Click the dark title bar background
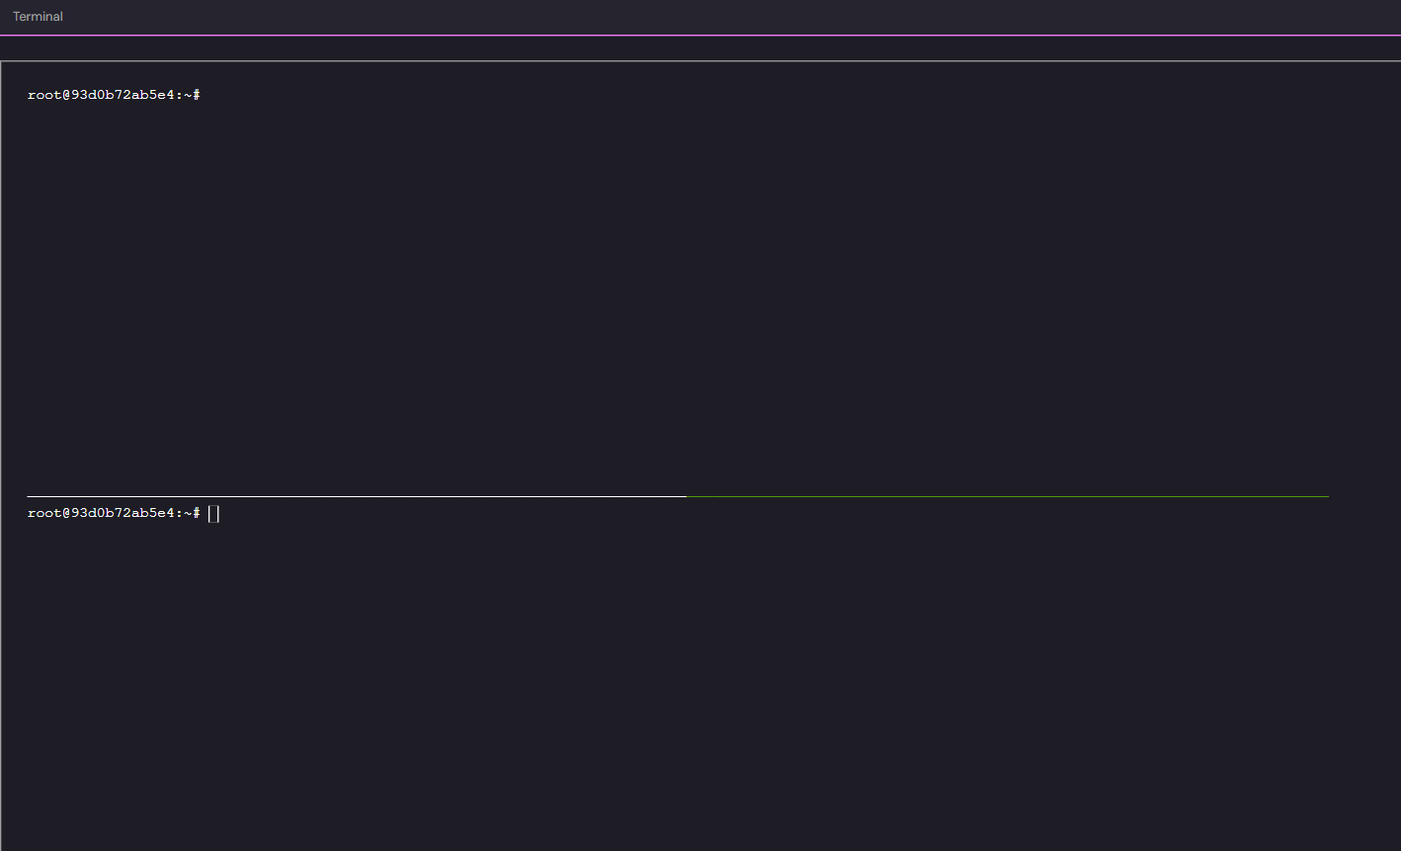The image size is (1401, 851). [692, 16]
